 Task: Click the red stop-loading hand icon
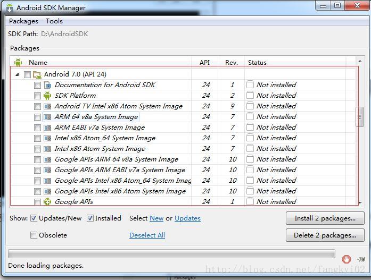click(347, 259)
